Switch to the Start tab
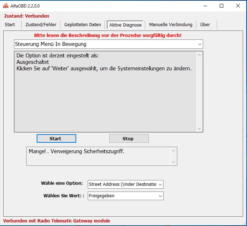247x226 pixels. [10, 25]
